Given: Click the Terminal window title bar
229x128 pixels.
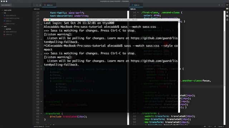Looking at the screenshot, I should click(x=112, y=20).
